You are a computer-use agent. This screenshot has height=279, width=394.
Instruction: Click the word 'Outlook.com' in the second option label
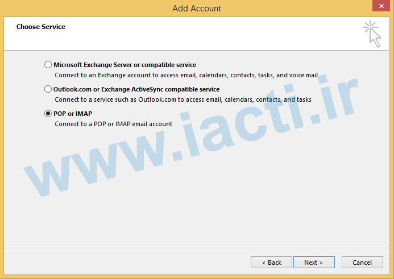click(72, 89)
